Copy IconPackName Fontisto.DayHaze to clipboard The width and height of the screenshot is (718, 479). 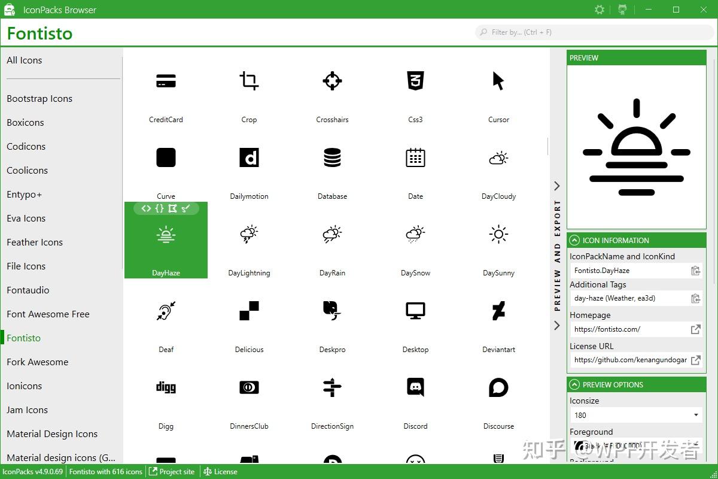tap(695, 270)
